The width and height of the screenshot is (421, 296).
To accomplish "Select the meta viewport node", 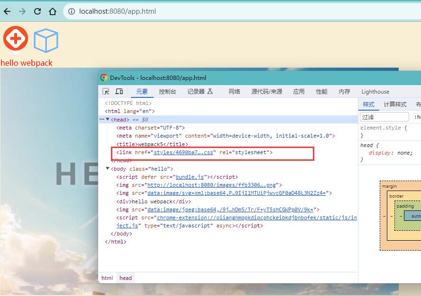I will pyautogui.click(x=226, y=136).
